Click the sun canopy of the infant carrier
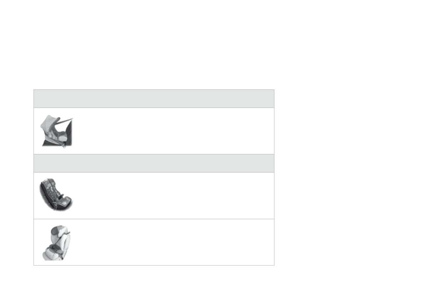Image resolution: width=425 pixels, height=283 pixels. click(49, 123)
